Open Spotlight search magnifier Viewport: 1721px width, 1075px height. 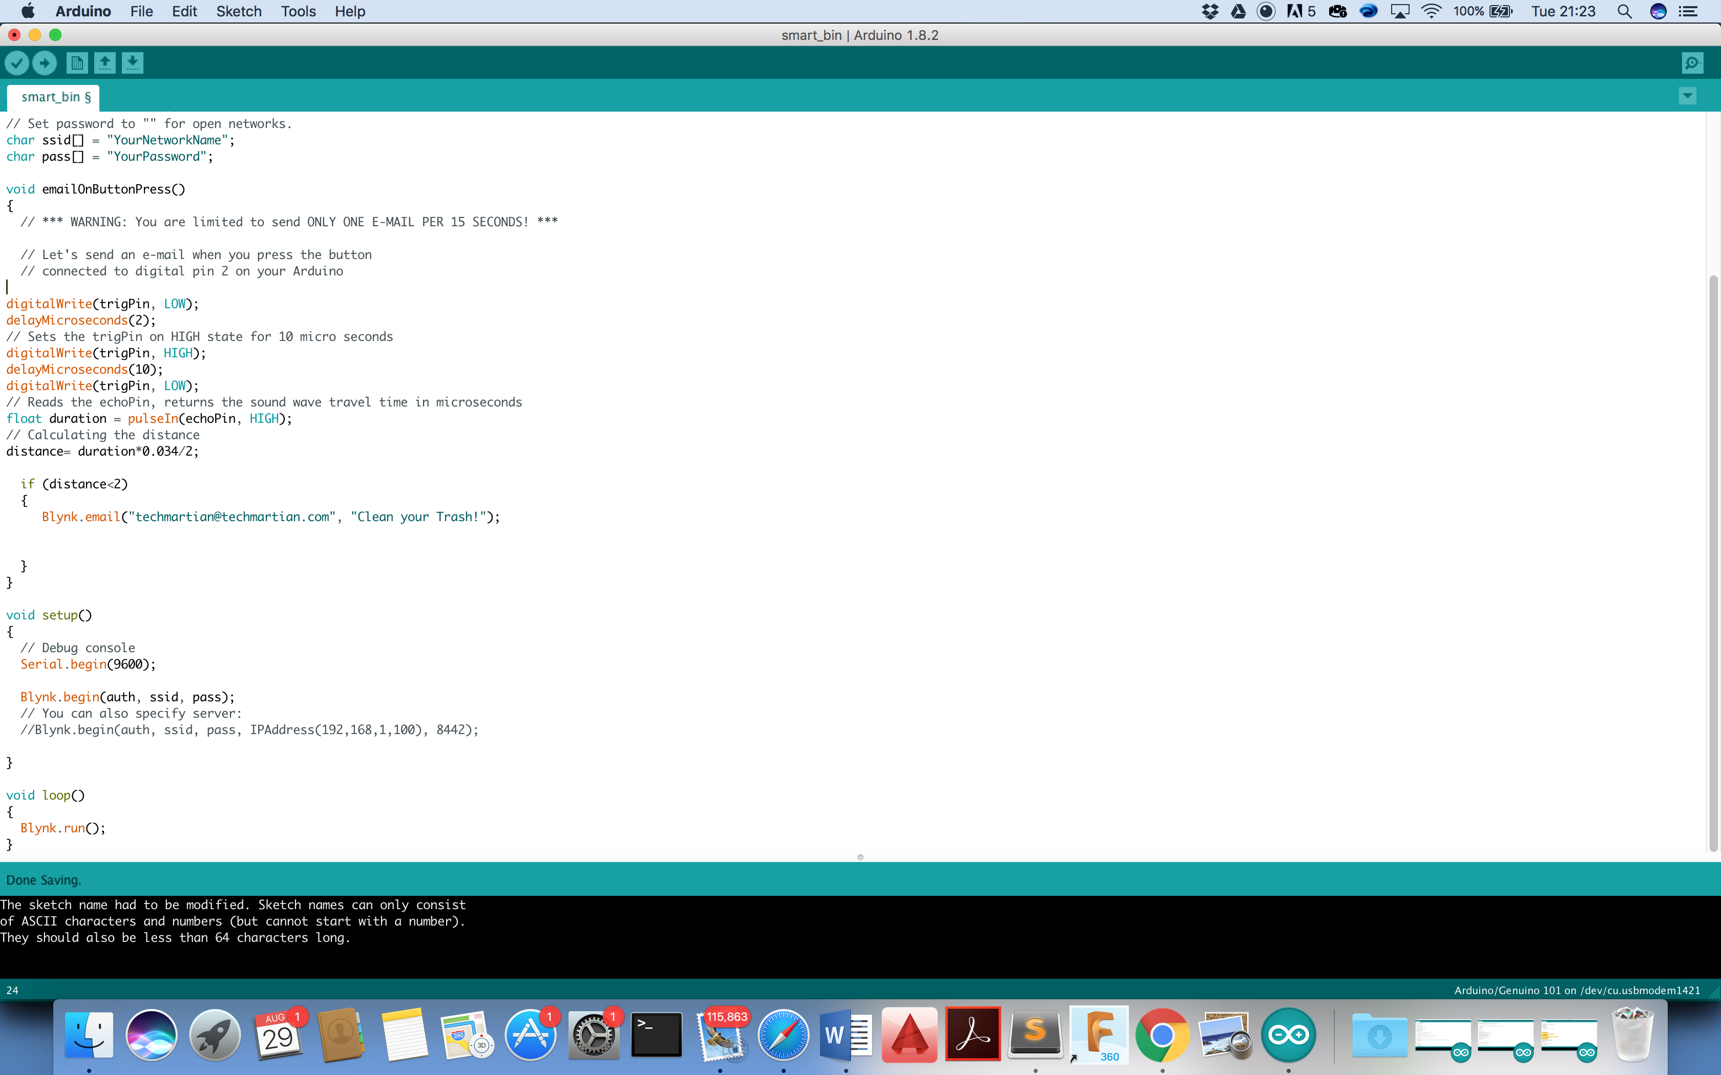click(1624, 11)
